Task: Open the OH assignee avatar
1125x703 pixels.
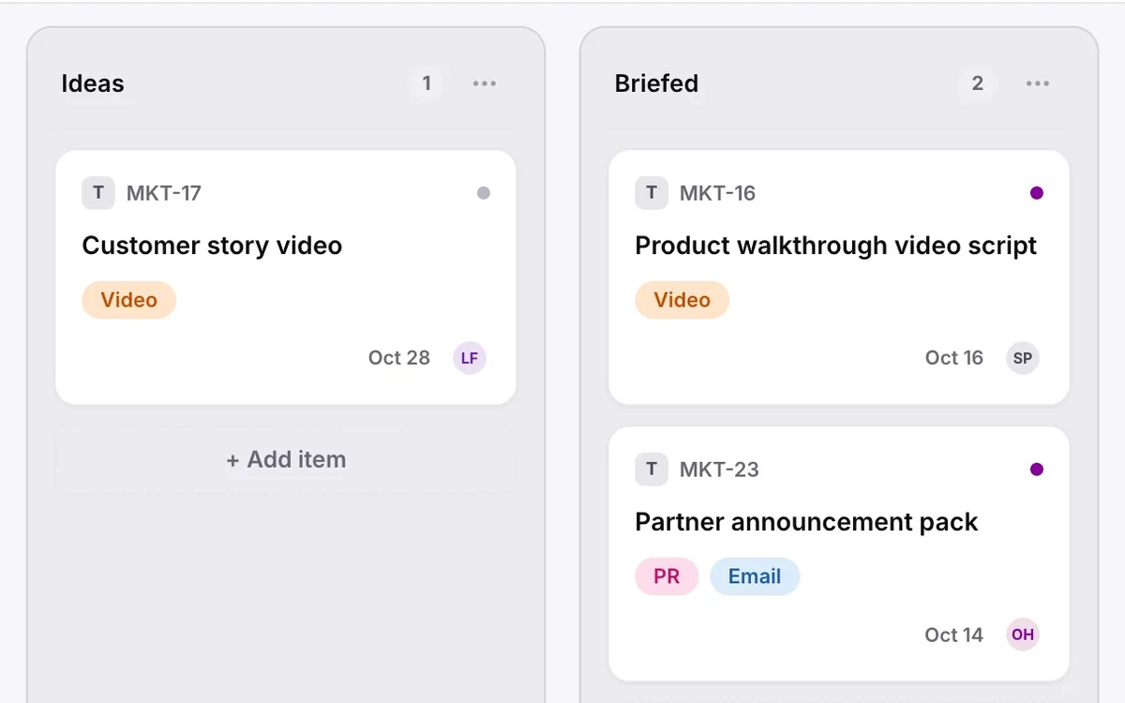Action: 1023,635
